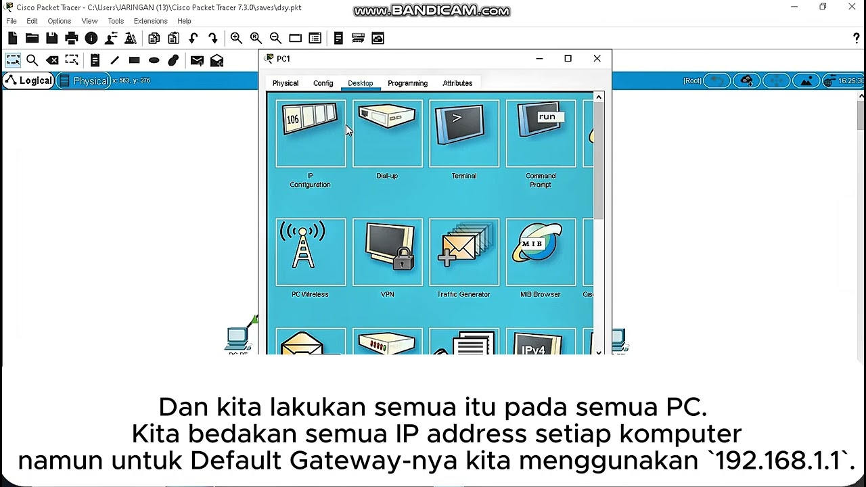
Task: Open the Dial-up app in PC1 Desktop
Action: [388, 133]
